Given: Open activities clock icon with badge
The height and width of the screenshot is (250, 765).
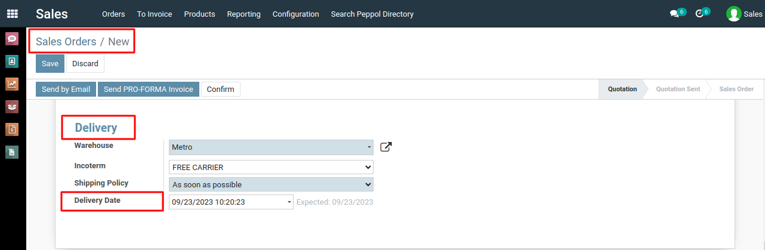Looking at the screenshot, I should [702, 13].
